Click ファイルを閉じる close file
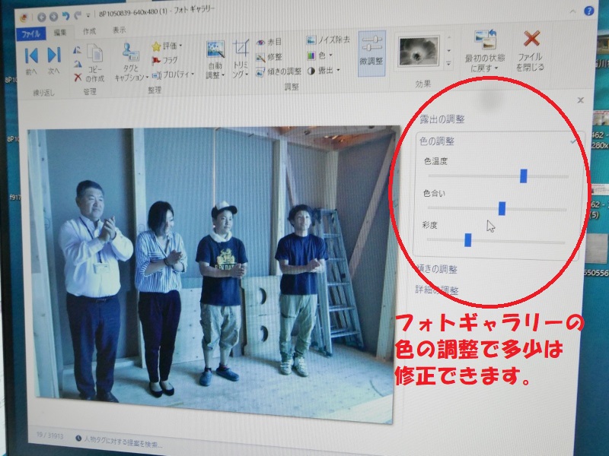This screenshot has width=609, height=456. (x=530, y=51)
